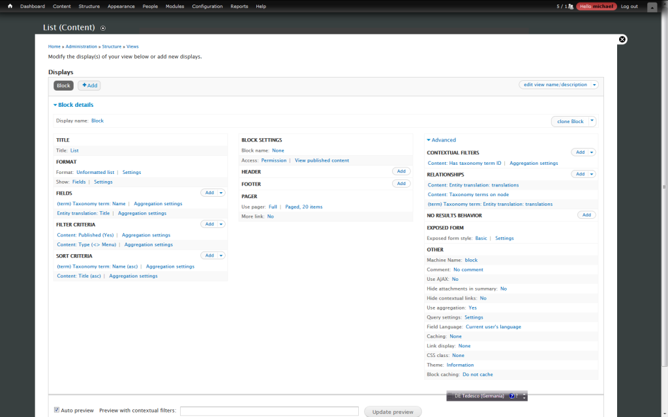The image size is (668, 417).
Task: Click the contextual filters preview input field
Action: (x=269, y=411)
